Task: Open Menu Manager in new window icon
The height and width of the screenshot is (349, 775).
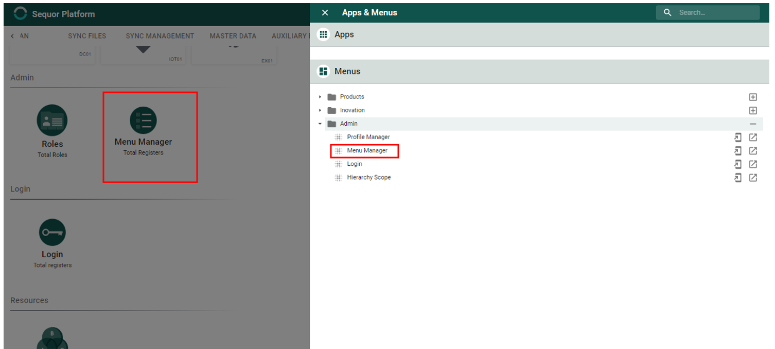Action: (x=753, y=150)
